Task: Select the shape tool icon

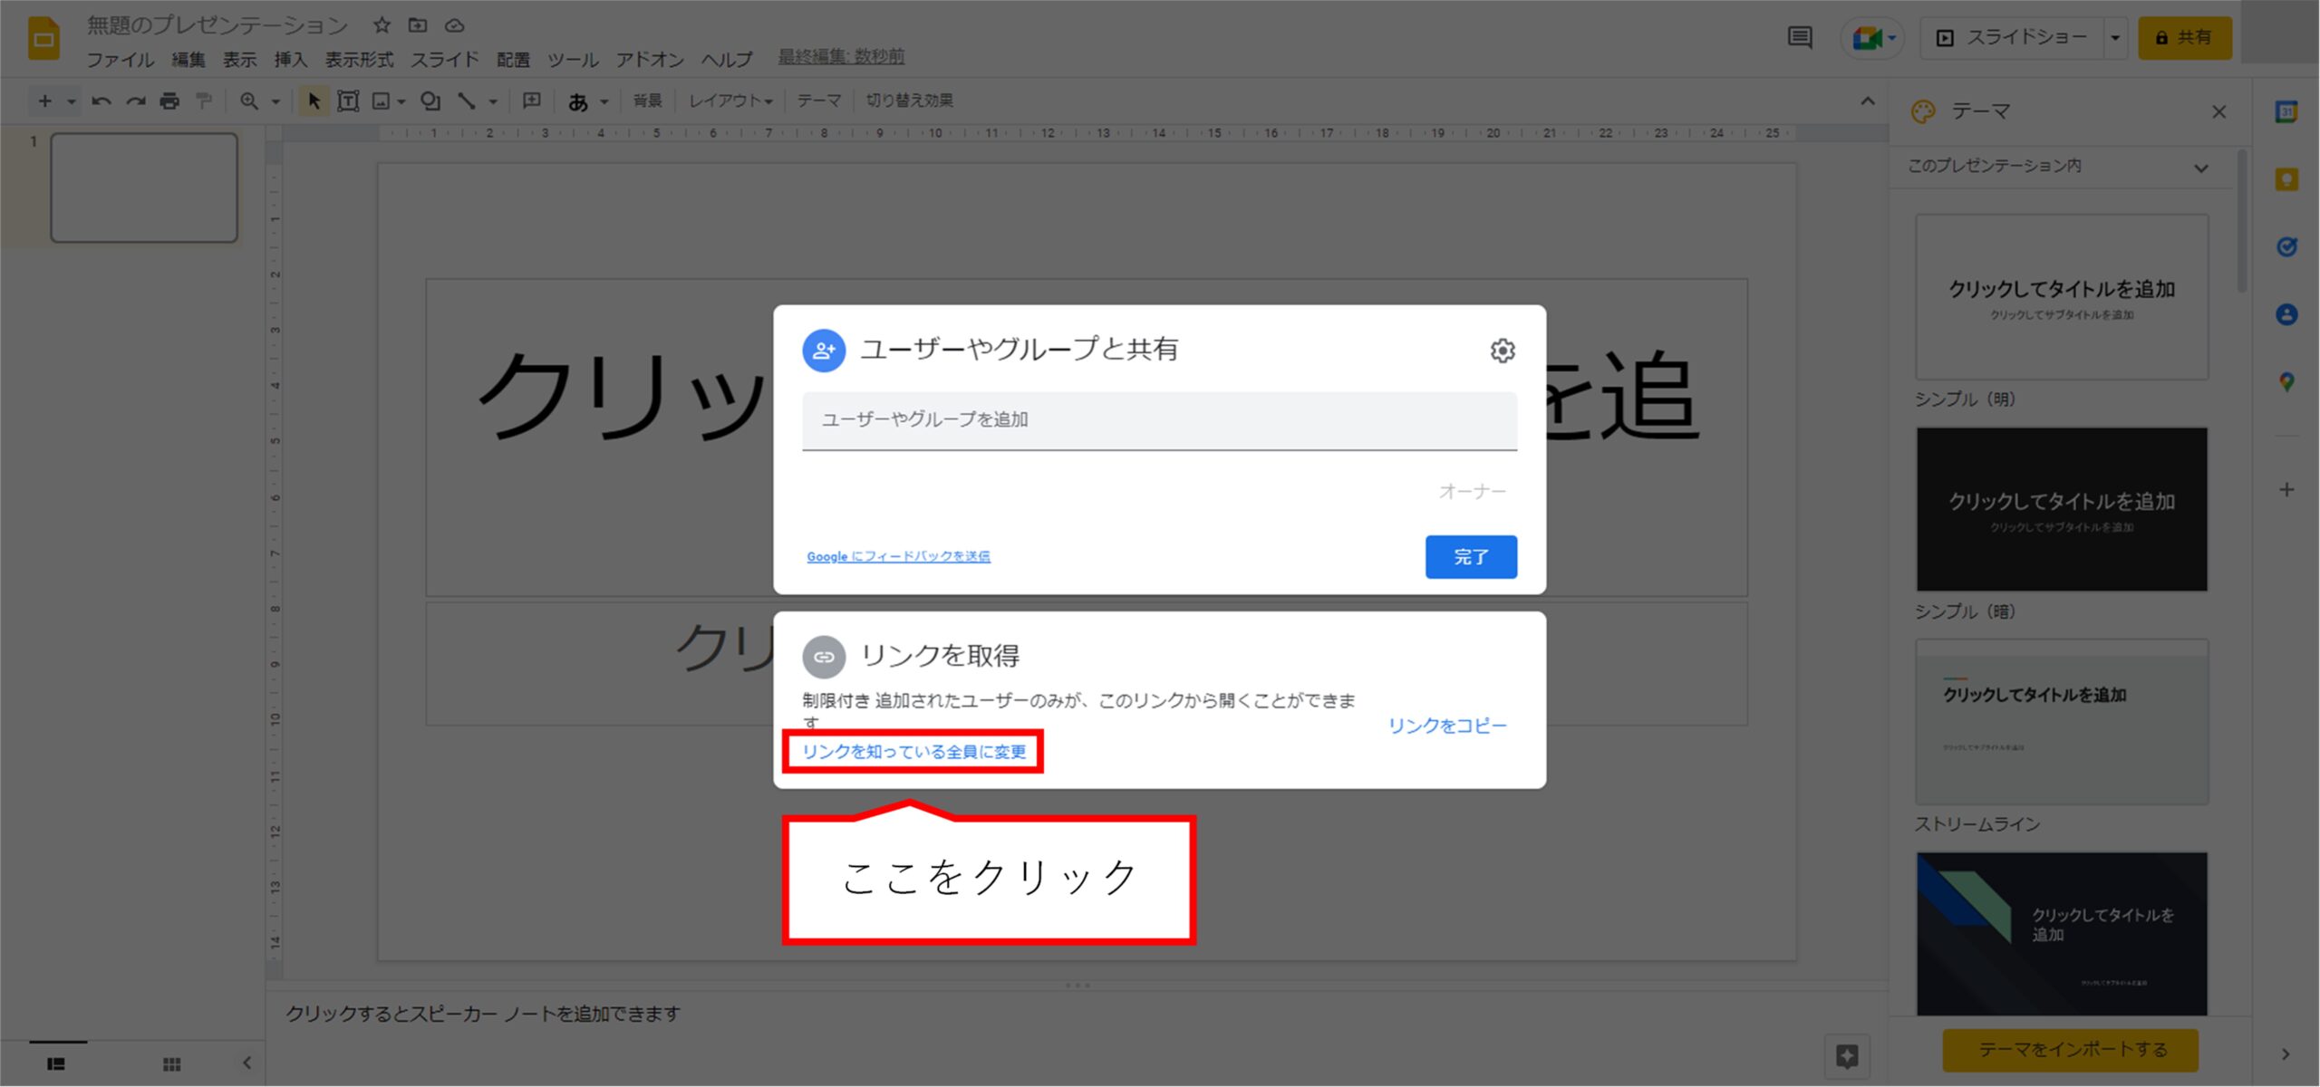Action: [430, 101]
